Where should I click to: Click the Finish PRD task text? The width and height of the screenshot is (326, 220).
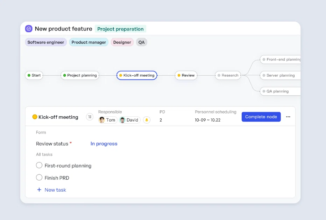(57, 178)
